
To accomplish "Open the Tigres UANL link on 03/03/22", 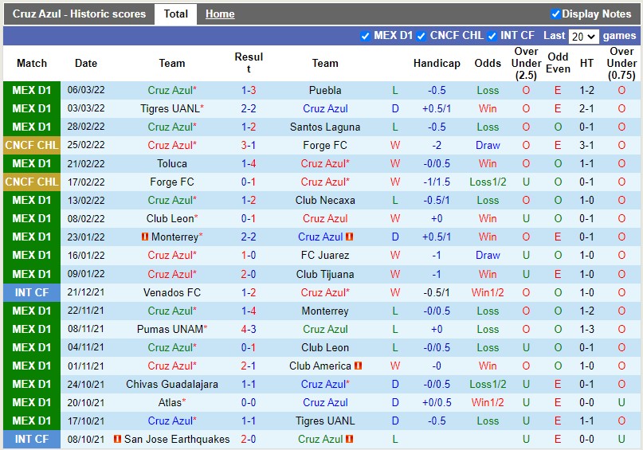I will tap(170, 108).
